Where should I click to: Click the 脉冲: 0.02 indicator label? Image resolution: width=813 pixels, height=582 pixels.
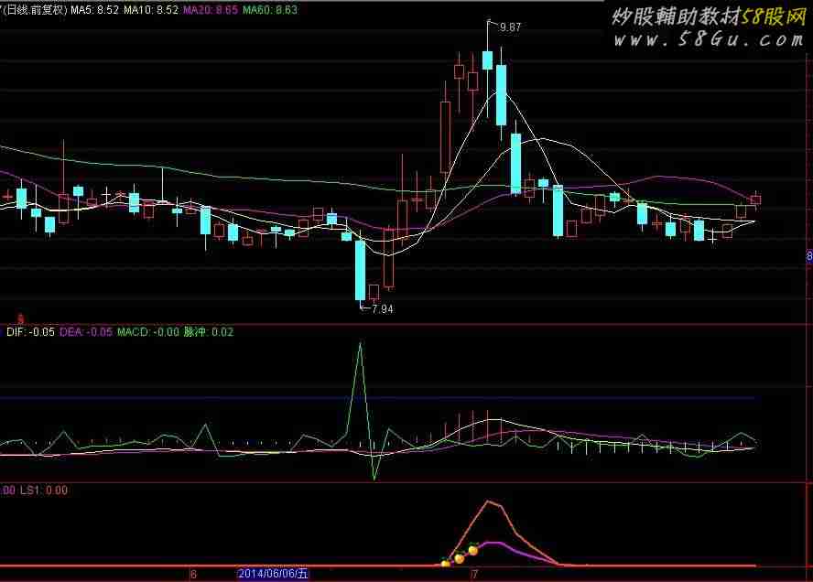(208, 332)
